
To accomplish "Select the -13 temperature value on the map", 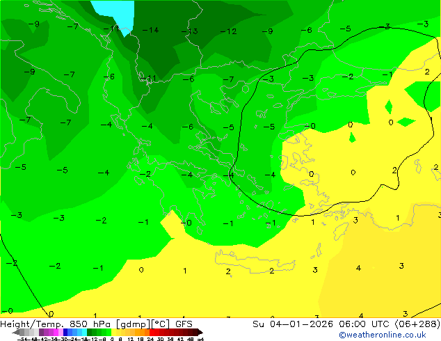I will 190,31.
